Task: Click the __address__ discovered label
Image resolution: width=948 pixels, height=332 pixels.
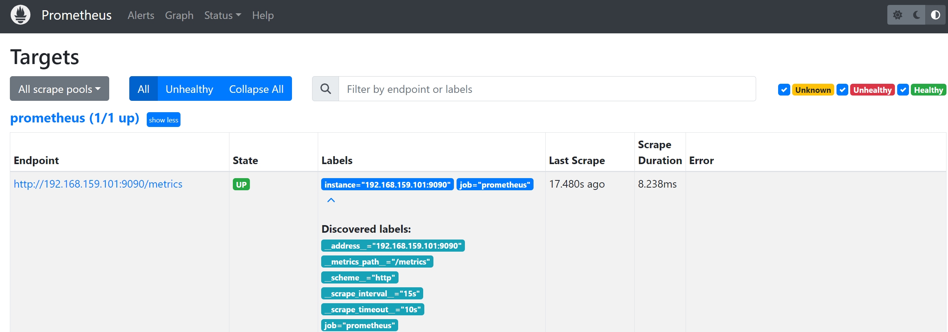Action: (x=393, y=246)
